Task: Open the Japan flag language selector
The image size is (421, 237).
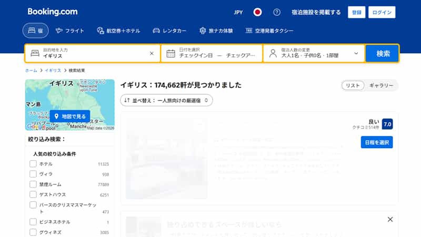Action: tap(257, 12)
